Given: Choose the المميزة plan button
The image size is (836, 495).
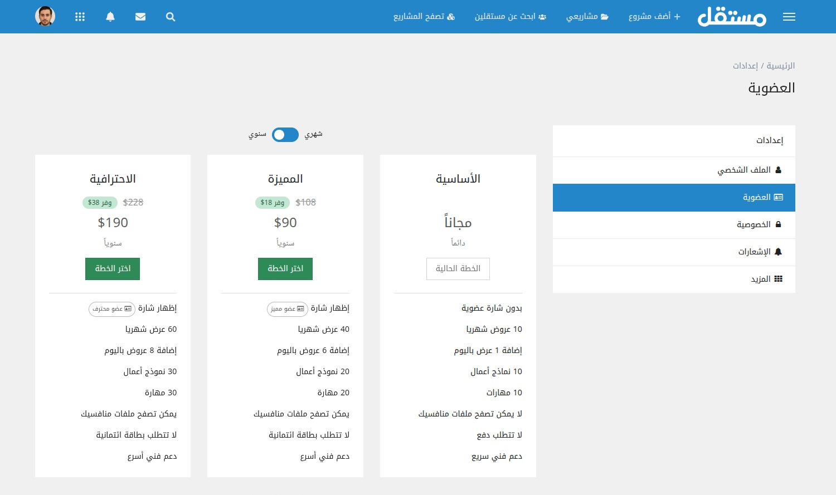Looking at the screenshot, I should 285,268.
